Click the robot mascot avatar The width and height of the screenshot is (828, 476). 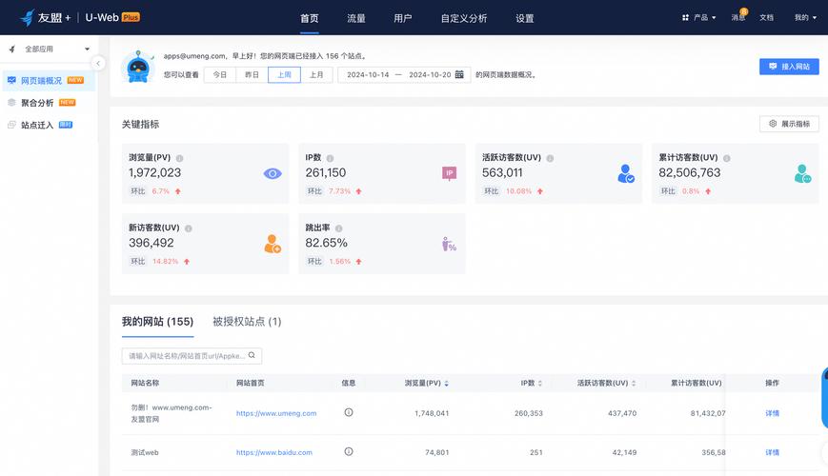[138, 67]
